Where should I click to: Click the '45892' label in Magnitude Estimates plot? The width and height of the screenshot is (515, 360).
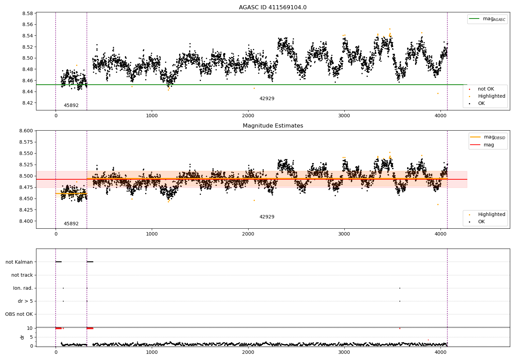[71, 224]
